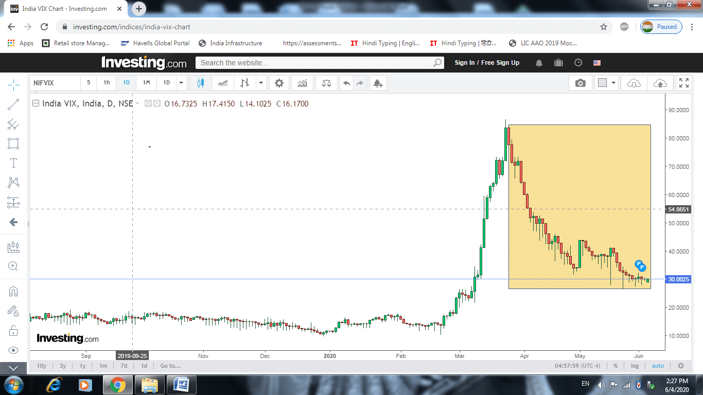This screenshot has height=395, width=703.
Task: Open India VIX legend dropdown arrow
Action: coord(137,103)
